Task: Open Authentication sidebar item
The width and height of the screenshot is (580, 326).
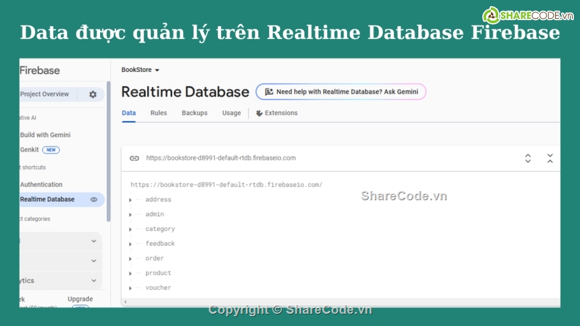Action: click(x=41, y=184)
